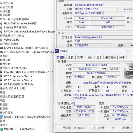The width and height of the screenshot is (133, 133).
Task: Select High Definition Audio 裝置 entry
Action: (x=20, y=23)
